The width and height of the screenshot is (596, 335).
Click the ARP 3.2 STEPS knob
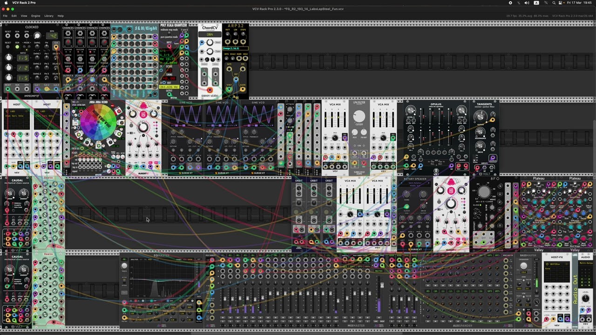tap(243, 34)
